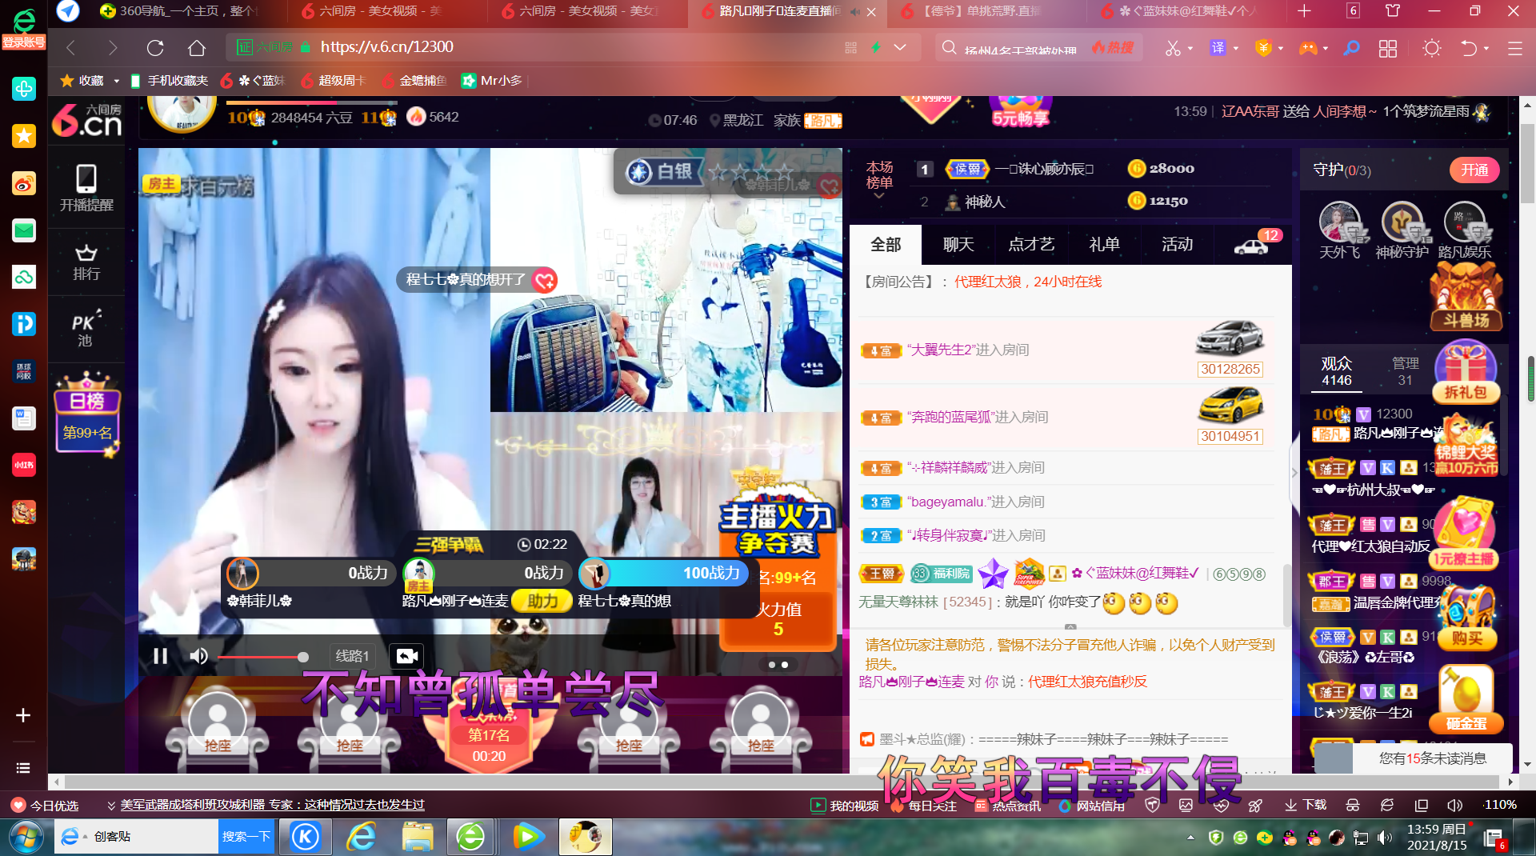The height and width of the screenshot is (856, 1536).
Task: Open the PK池 sidebar icon
Action: (86, 329)
